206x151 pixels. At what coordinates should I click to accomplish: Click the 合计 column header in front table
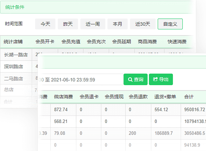189,97
